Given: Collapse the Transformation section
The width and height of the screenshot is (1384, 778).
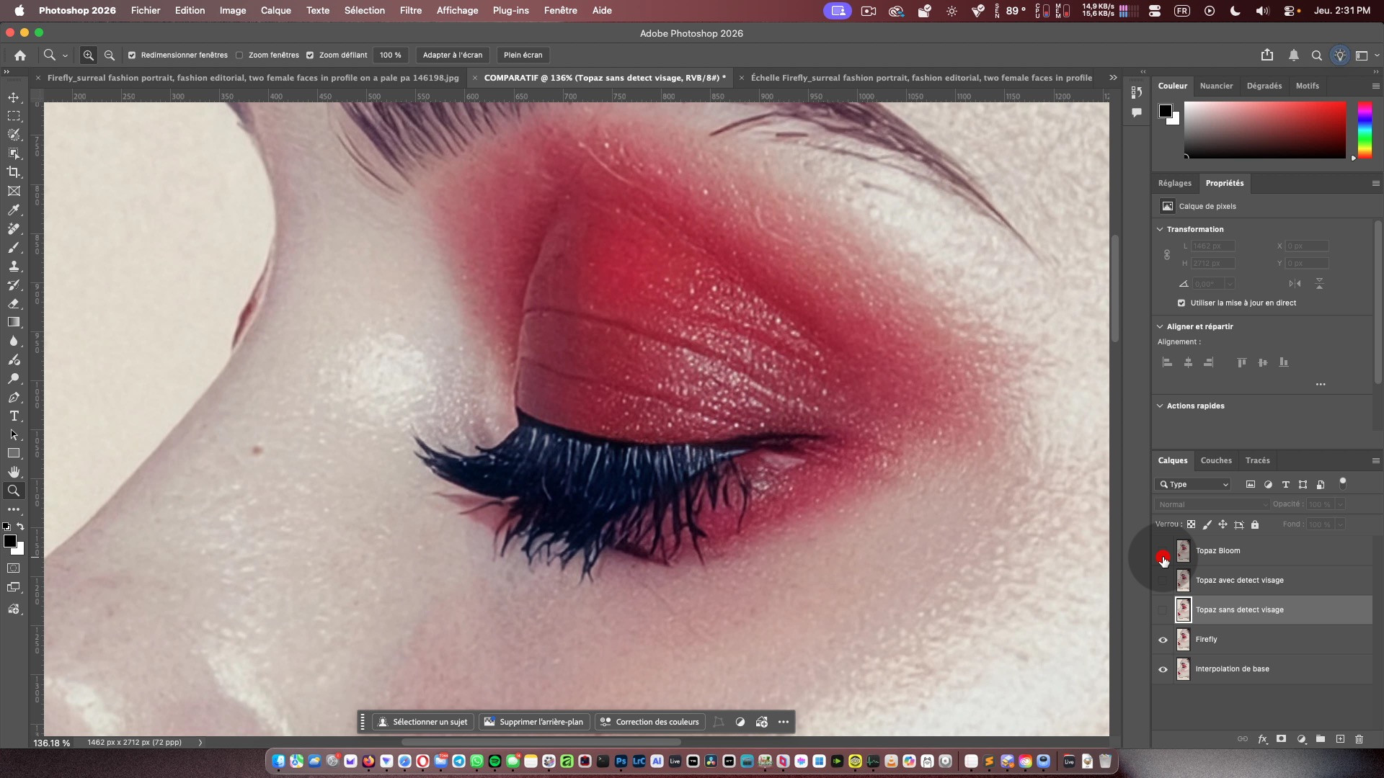Looking at the screenshot, I should [x=1160, y=229].
